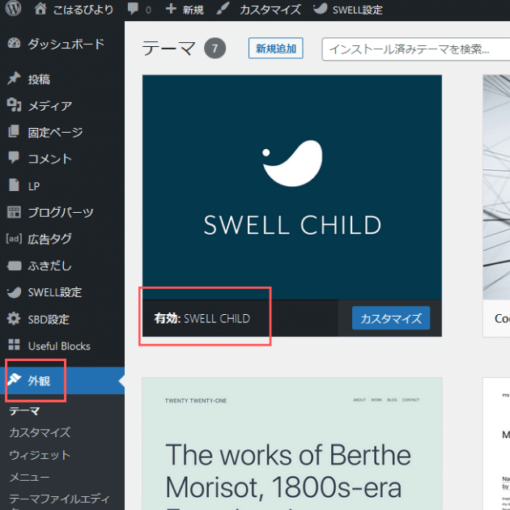Click the 新規追加 button
The image size is (510, 510).
tap(276, 48)
